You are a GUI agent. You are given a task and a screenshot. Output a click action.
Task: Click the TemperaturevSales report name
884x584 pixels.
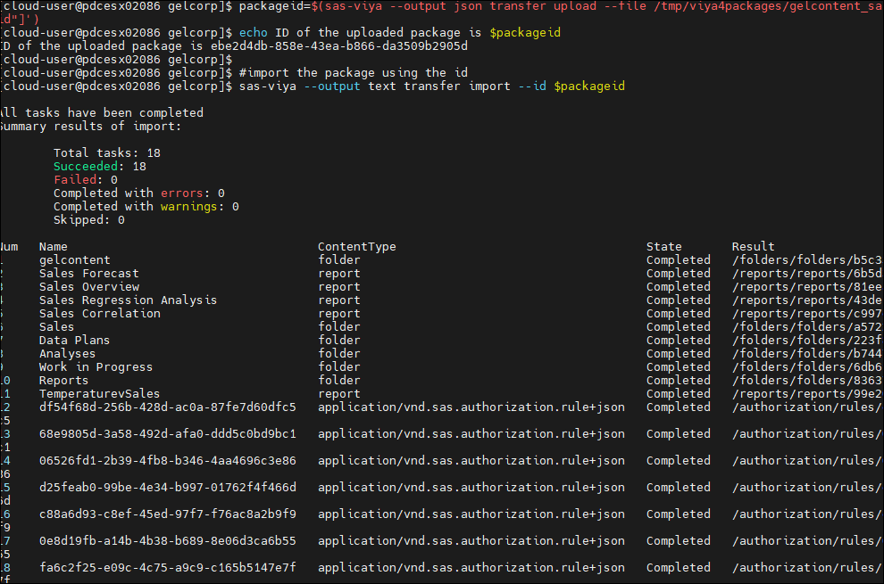pyautogui.click(x=99, y=394)
